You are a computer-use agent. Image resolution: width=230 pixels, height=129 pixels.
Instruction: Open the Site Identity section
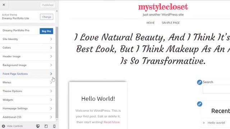28,39
